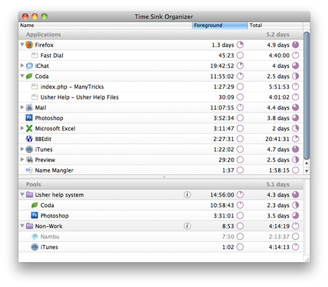Sort by the Foreground column header
This screenshot has width=328, height=287.
220,26
